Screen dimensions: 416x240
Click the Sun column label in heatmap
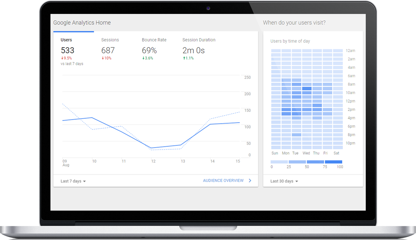[x=275, y=153]
